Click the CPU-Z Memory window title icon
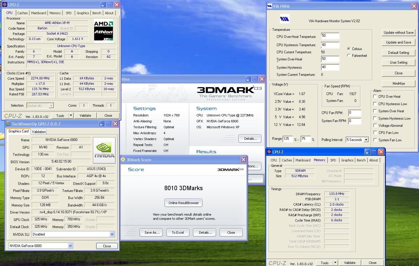The width and height of the screenshot is (419, 266). [x=269, y=152]
